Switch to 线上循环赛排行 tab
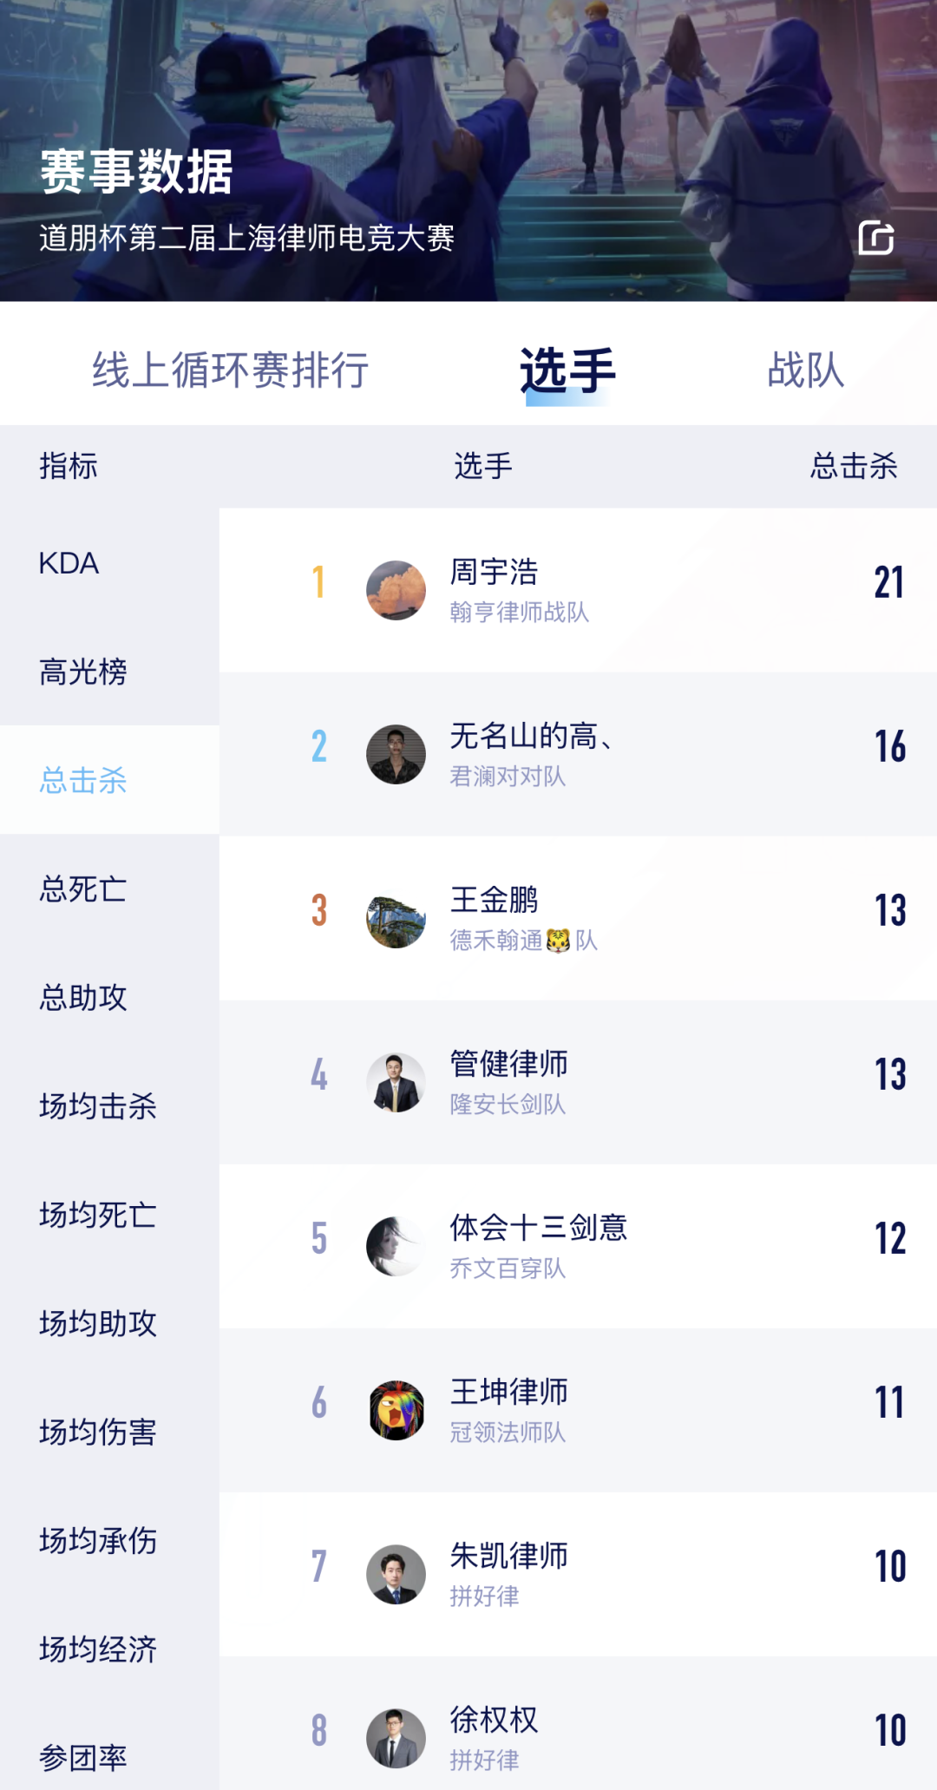The width and height of the screenshot is (937, 1790). (x=231, y=370)
